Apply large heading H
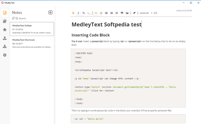 point(96,13)
